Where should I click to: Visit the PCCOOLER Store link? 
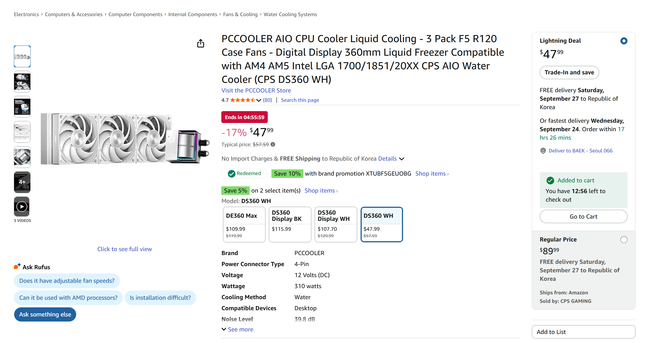pyautogui.click(x=256, y=90)
